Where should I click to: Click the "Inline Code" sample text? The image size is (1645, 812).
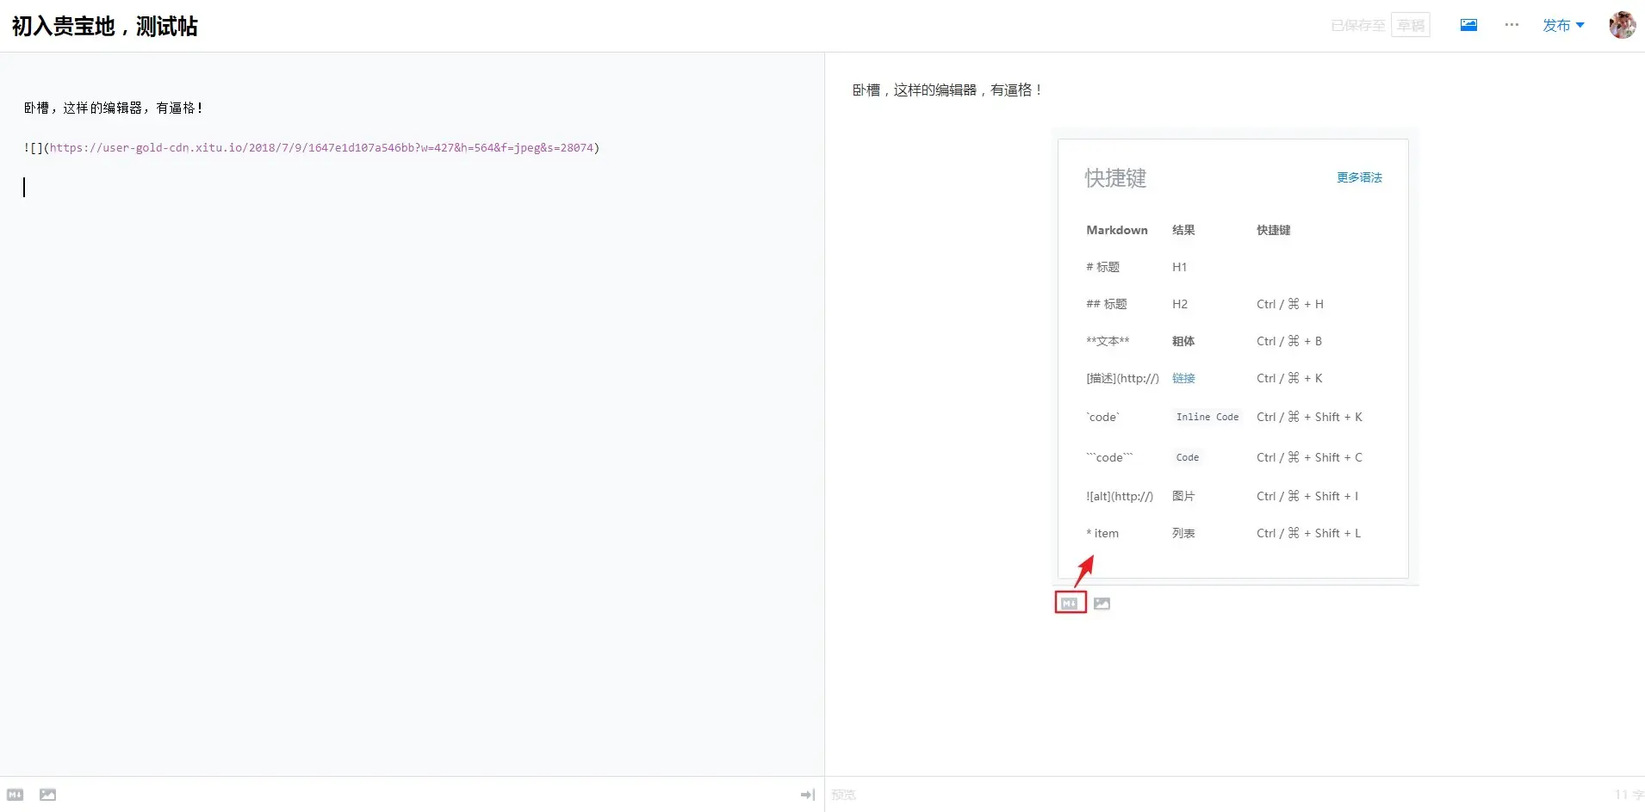[x=1207, y=417]
